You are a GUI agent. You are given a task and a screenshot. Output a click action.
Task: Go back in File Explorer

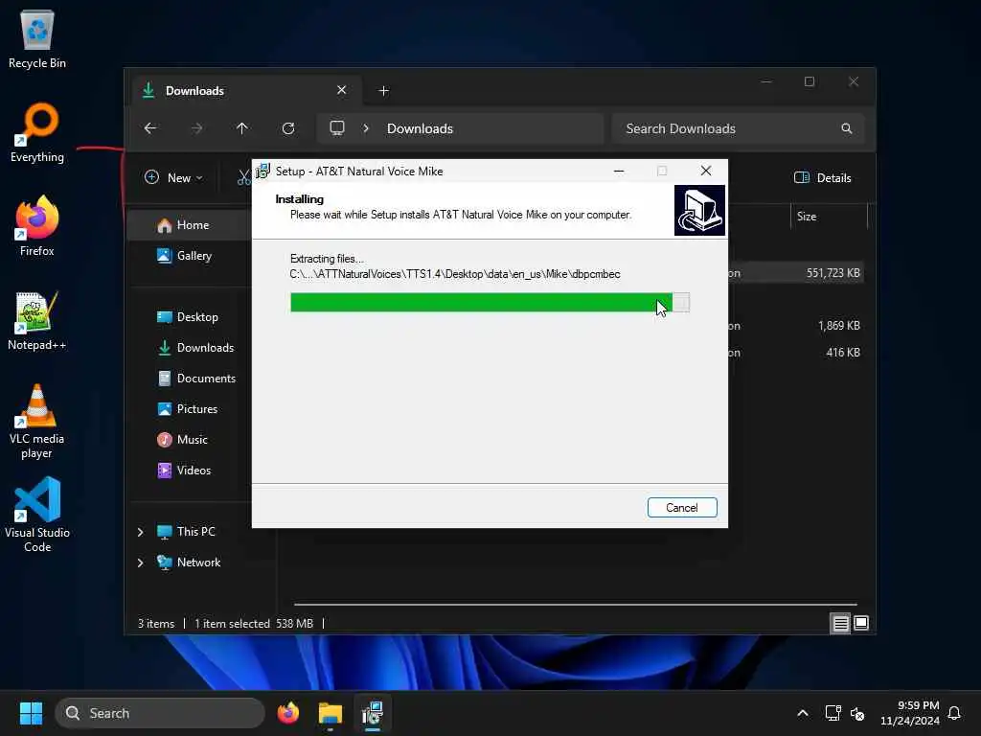[x=150, y=128]
